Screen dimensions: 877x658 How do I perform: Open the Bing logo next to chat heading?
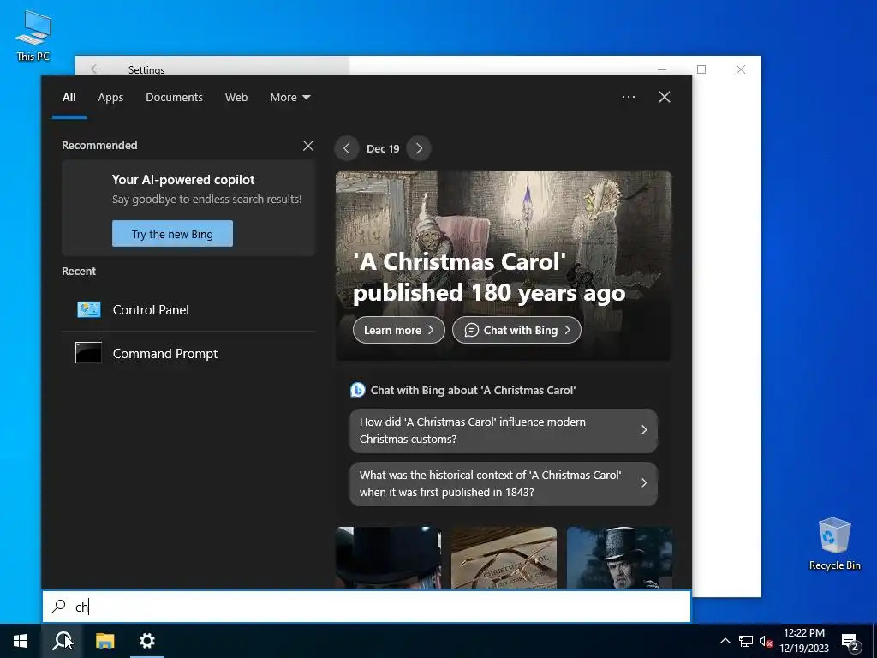click(357, 390)
